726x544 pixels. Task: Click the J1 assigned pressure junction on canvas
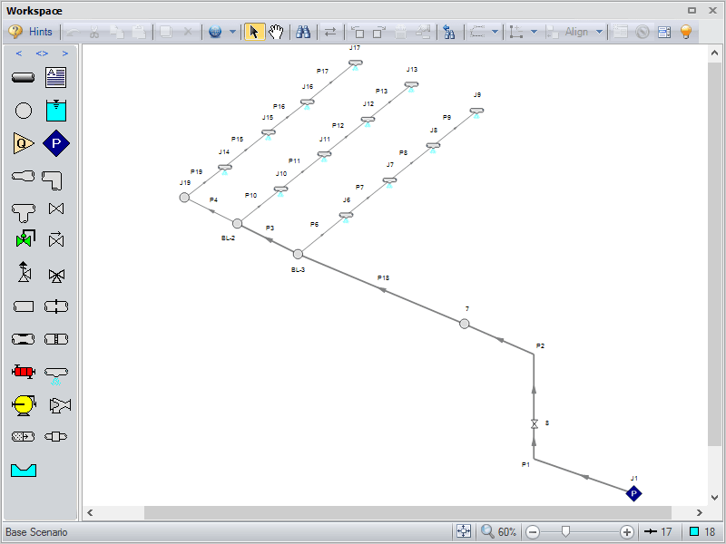click(634, 493)
